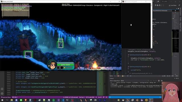
Task: Click the warnings indicator in editor footer
Action: coord(123,76)
